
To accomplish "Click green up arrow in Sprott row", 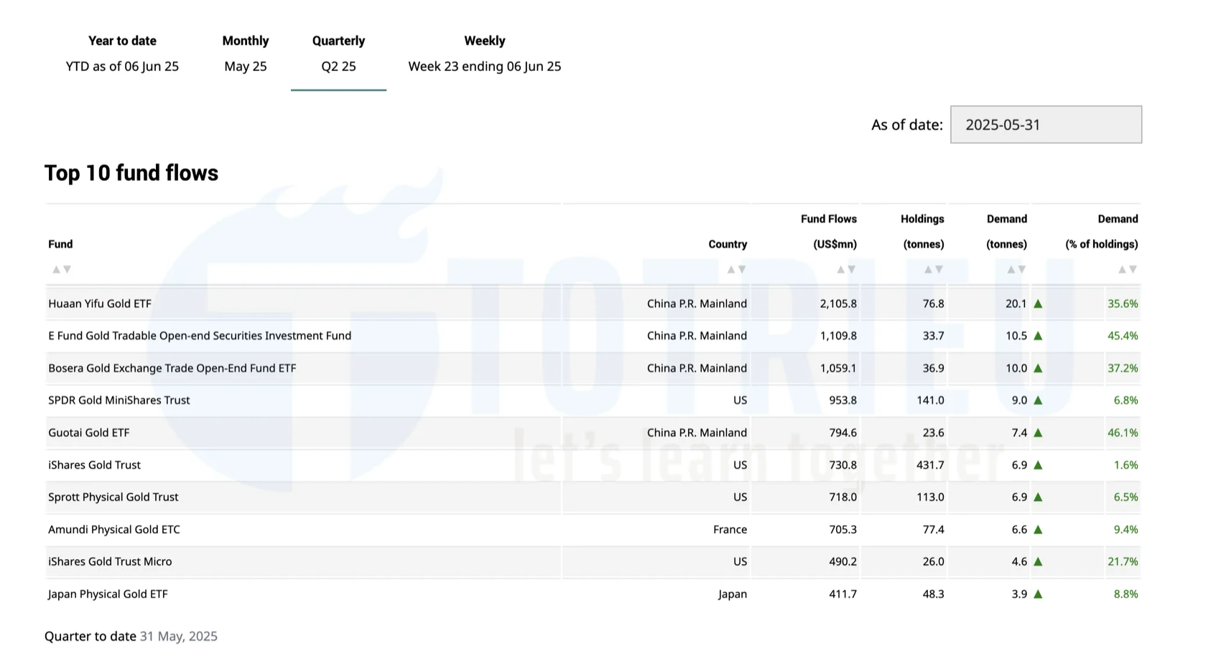I will tap(1038, 497).
